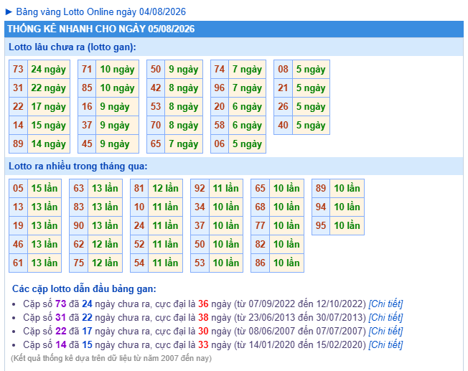Screen dimensions: 468x371
Task: Select frequent number 77
Action: click(x=261, y=225)
